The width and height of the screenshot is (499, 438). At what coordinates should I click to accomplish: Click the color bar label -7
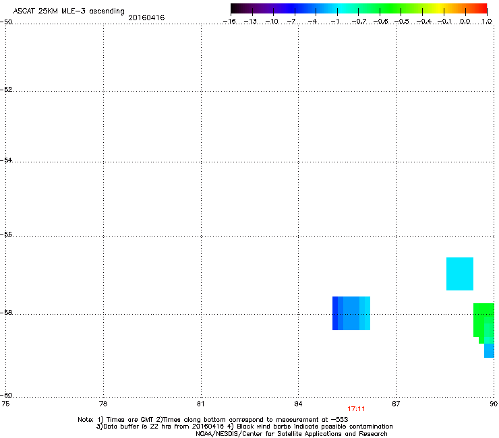[291, 22]
